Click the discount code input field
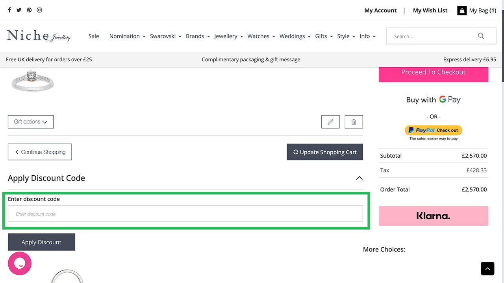 click(185, 214)
